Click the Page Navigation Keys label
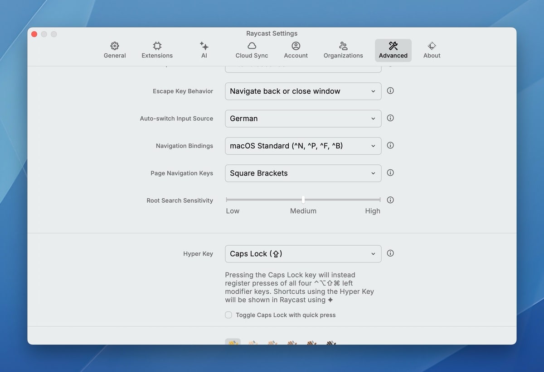 [x=182, y=173]
